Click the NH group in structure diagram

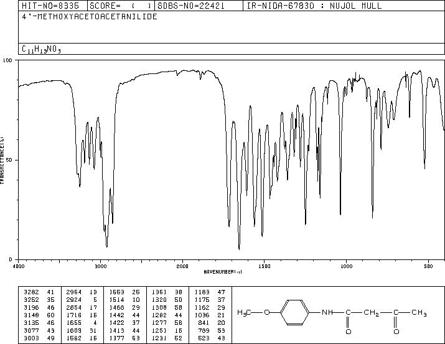tap(327, 312)
